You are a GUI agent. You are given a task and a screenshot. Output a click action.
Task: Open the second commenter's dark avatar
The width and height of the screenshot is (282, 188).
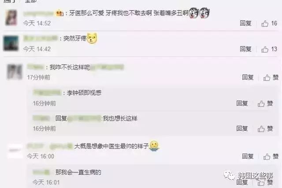coord(11,43)
